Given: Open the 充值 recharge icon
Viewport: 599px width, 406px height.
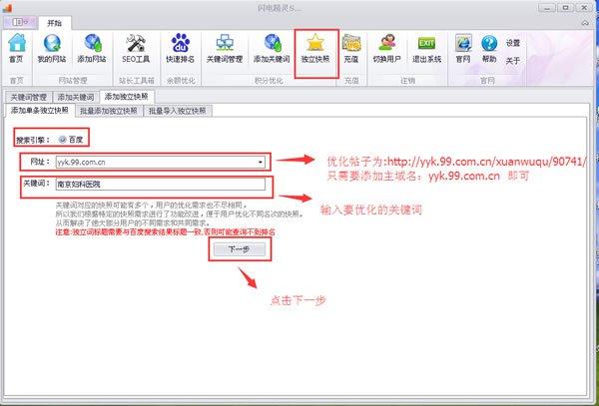Looking at the screenshot, I should point(351,49).
